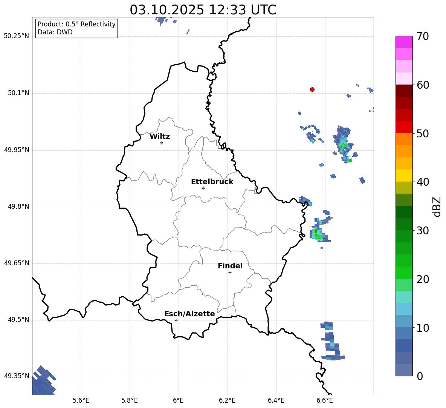Click the 5.8°E longitude label
This screenshot has width=446, height=408.
(130, 401)
